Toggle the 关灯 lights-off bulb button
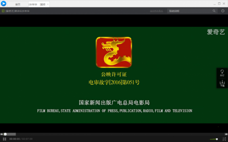Viewport: 228px width, 142px height. pyautogui.click(x=222, y=73)
